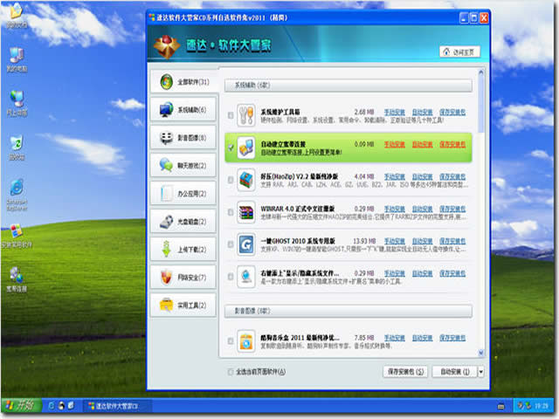
Task: Open My Computer desktop icon
Action: pyautogui.click(x=17, y=59)
